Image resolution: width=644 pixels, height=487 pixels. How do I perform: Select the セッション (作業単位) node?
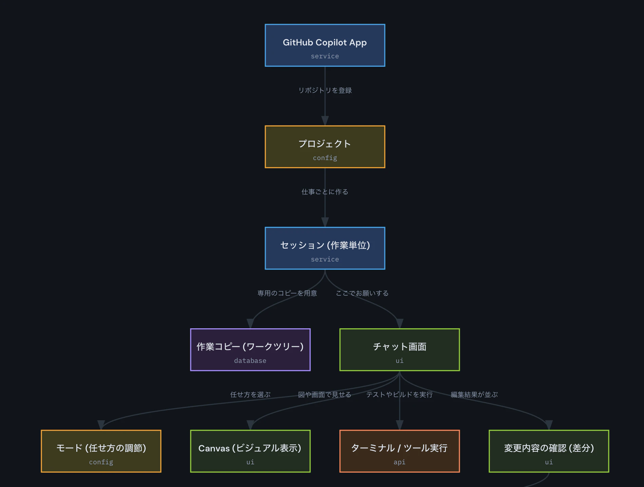[x=325, y=248]
